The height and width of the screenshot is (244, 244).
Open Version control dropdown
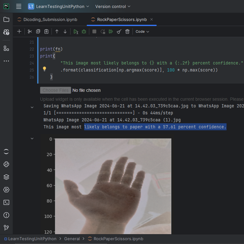pyautogui.click(x=113, y=6)
